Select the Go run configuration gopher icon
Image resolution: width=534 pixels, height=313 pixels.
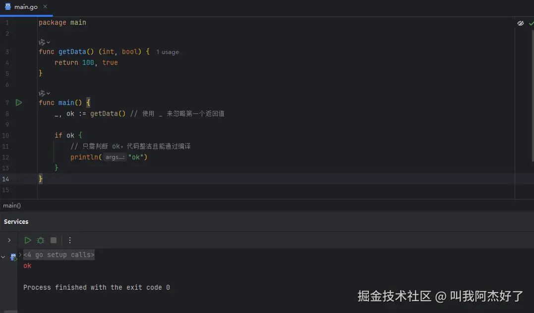pyautogui.click(x=13, y=257)
